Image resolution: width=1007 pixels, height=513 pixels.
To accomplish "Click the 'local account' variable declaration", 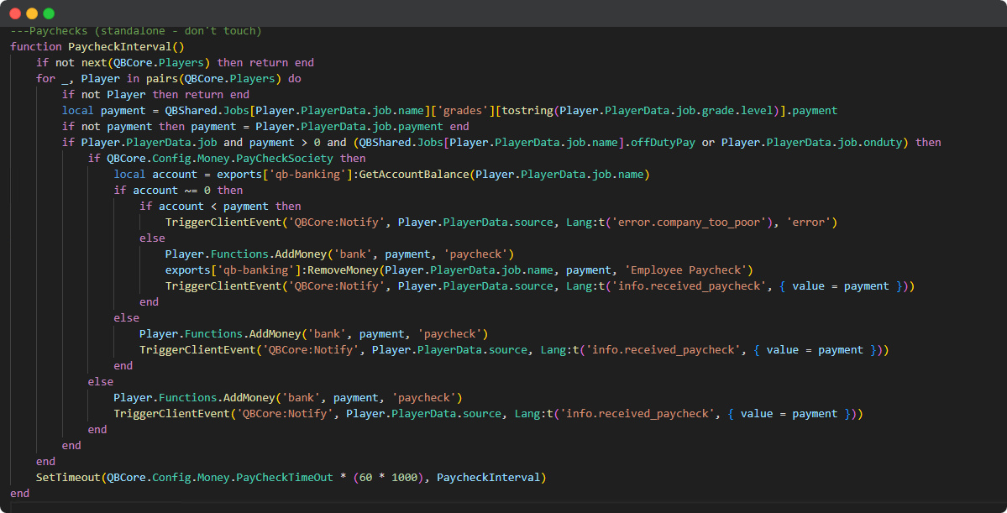I will point(155,175).
